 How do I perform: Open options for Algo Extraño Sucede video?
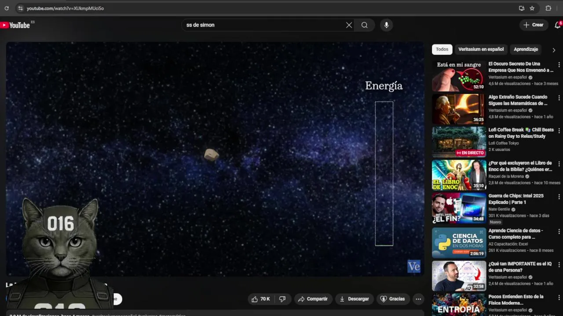pos(559,97)
